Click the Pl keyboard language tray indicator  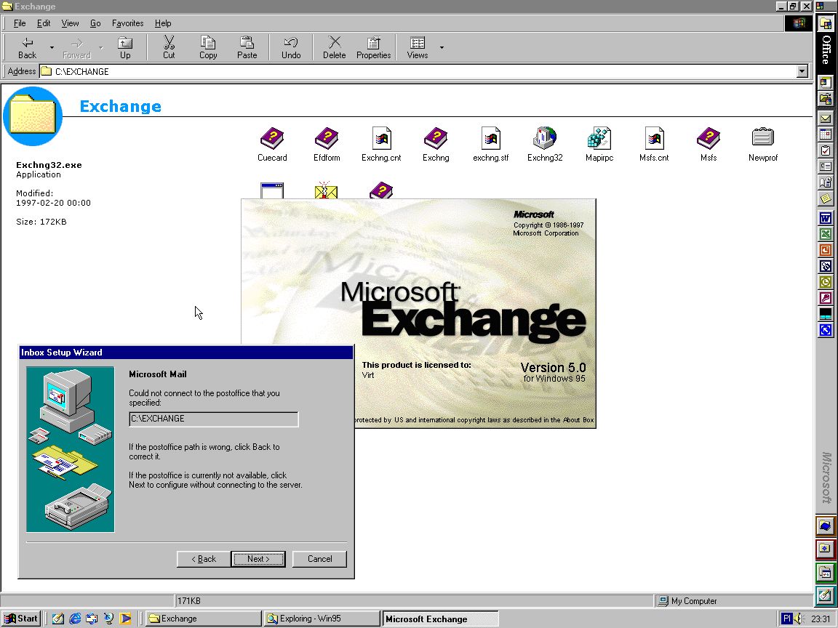786,619
